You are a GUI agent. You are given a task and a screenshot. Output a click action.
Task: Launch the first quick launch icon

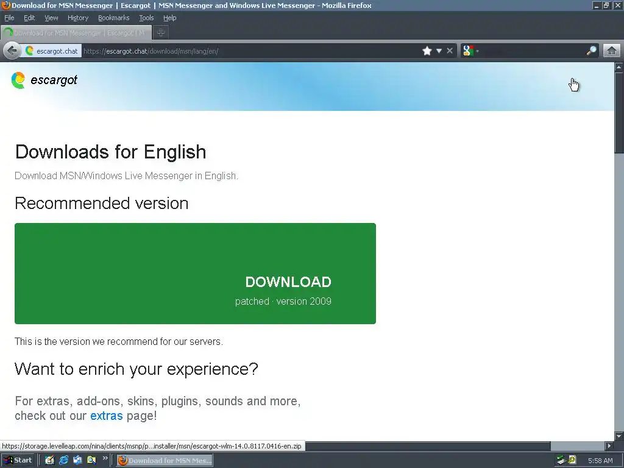click(x=49, y=461)
